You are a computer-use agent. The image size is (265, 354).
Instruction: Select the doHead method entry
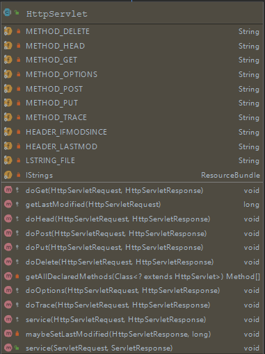click(x=132, y=219)
